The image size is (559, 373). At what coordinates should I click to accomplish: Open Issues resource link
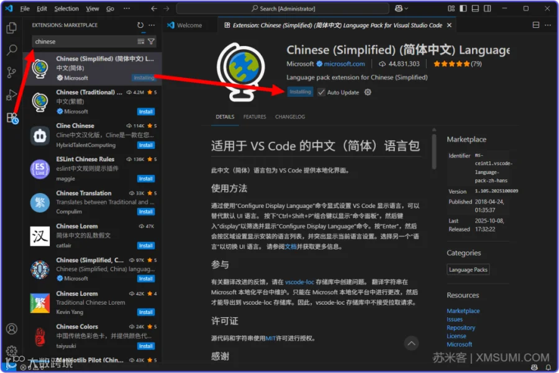(x=455, y=319)
